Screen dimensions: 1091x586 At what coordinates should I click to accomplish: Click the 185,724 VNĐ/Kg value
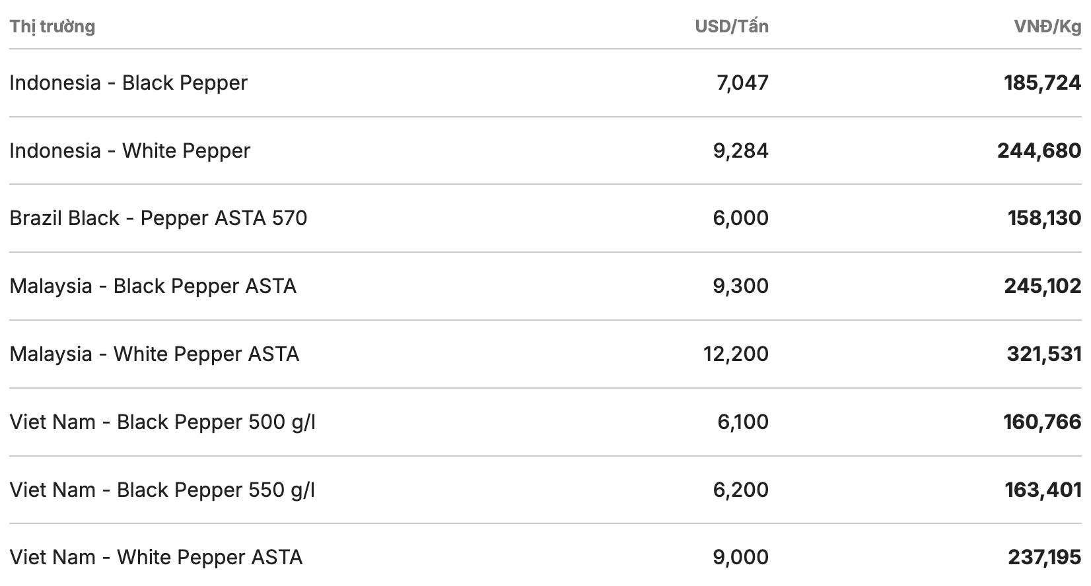(x=1042, y=83)
